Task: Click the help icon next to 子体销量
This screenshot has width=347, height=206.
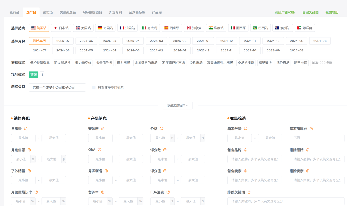Action: click(30, 171)
